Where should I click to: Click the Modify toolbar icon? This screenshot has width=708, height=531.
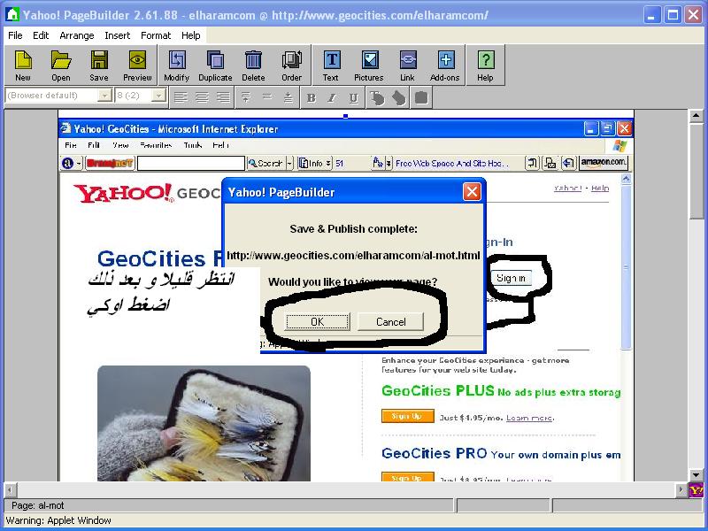click(x=176, y=65)
